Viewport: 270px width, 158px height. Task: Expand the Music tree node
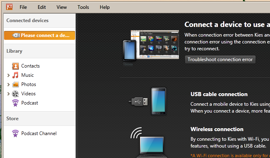(x=8, y=75)
